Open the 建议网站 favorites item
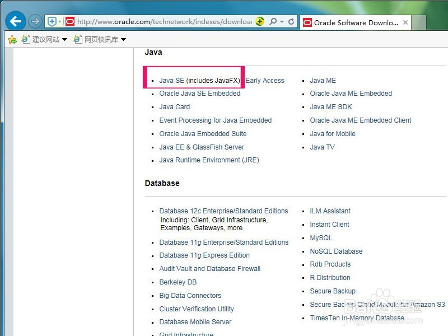448x336 pixels. 41,39
